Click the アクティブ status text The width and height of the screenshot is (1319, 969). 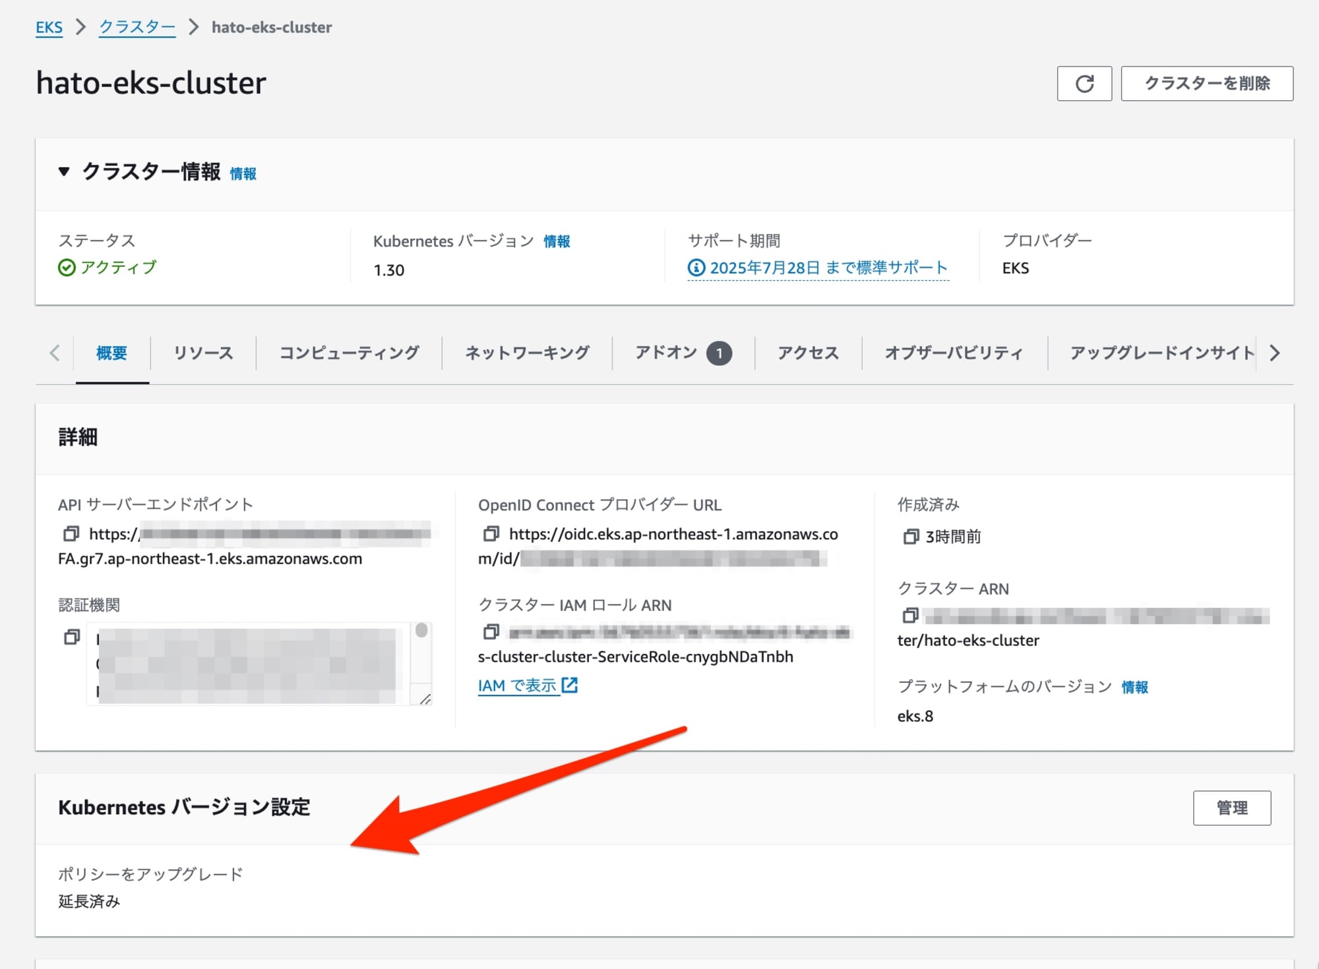pos(119,268)
